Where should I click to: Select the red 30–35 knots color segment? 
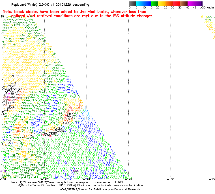[177, 3]
